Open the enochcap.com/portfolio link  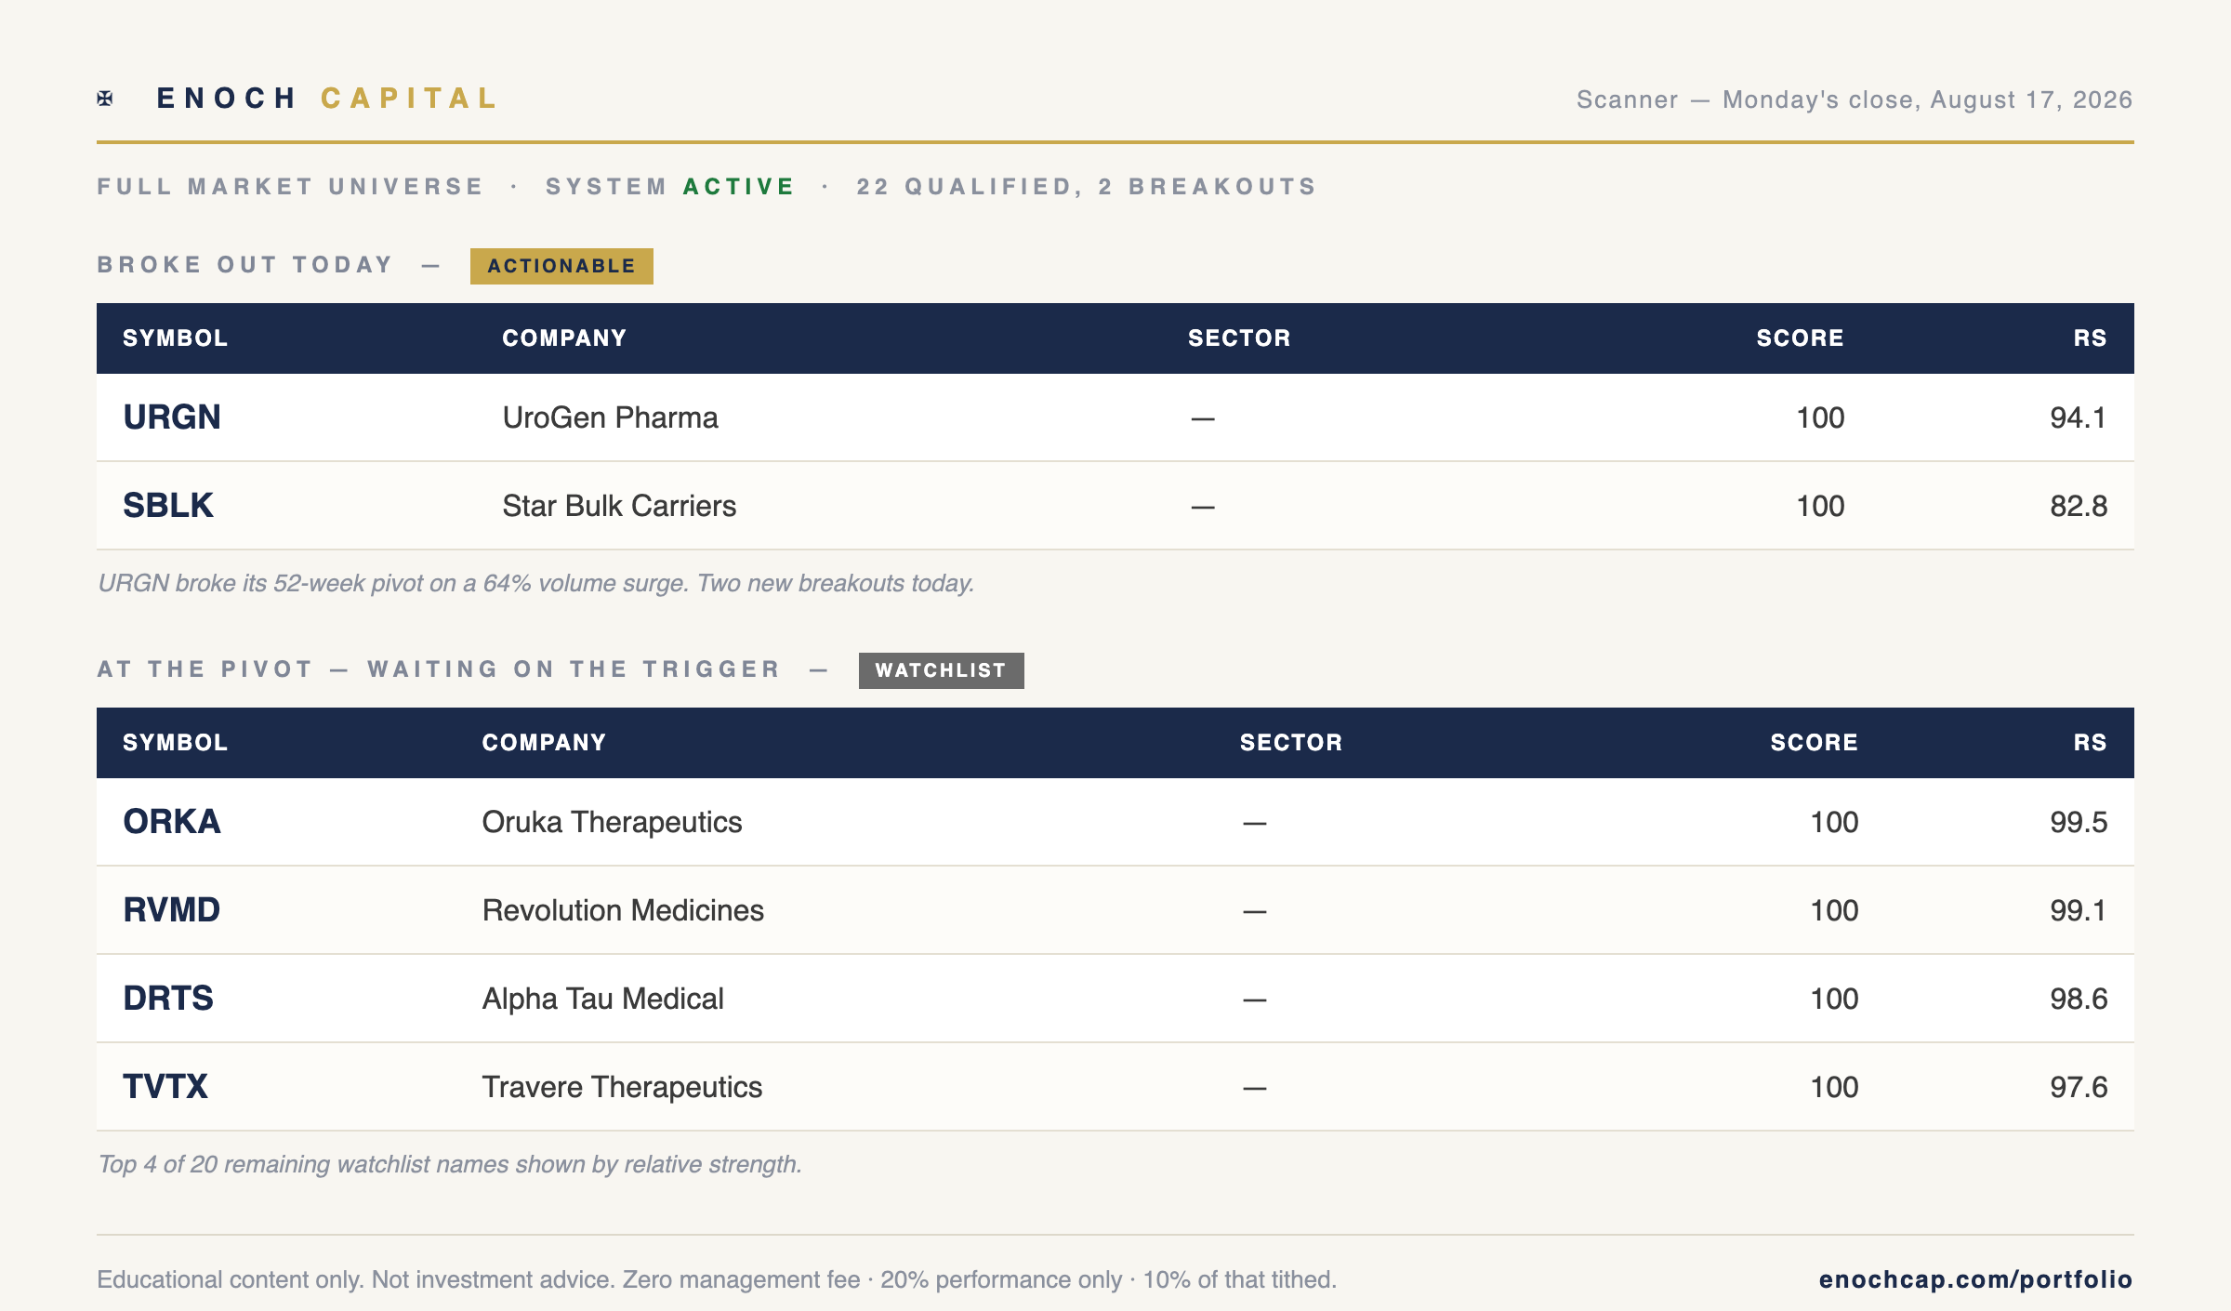[1975, 1279]
